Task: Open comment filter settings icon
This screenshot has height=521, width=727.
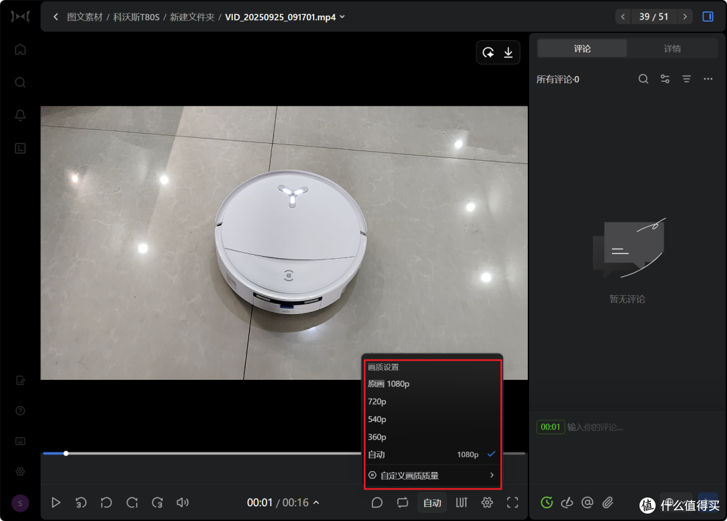Action: click(x=665, y=79)
